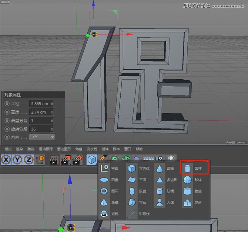This screenshot has height=232, width=248.
Task: Add a 胶囊 capsule primitive
Action: point(139,191)
